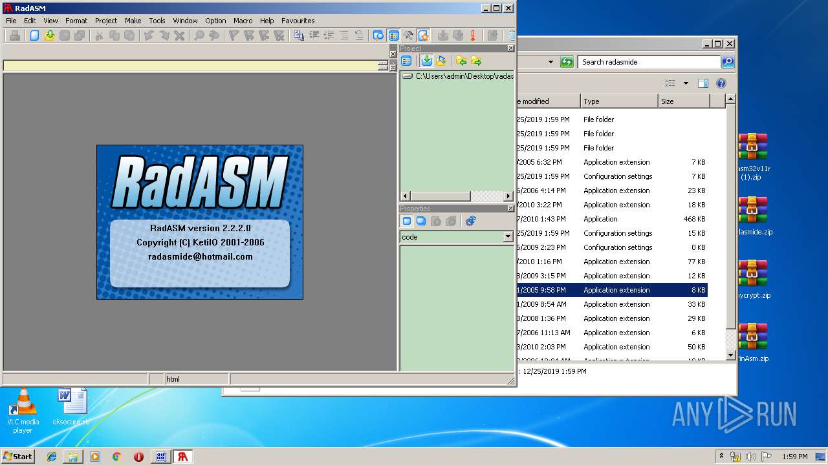Screen dimensions: 828x465
Task: Click the Explorer search radasmide field
Action: [x=649, y=62]
